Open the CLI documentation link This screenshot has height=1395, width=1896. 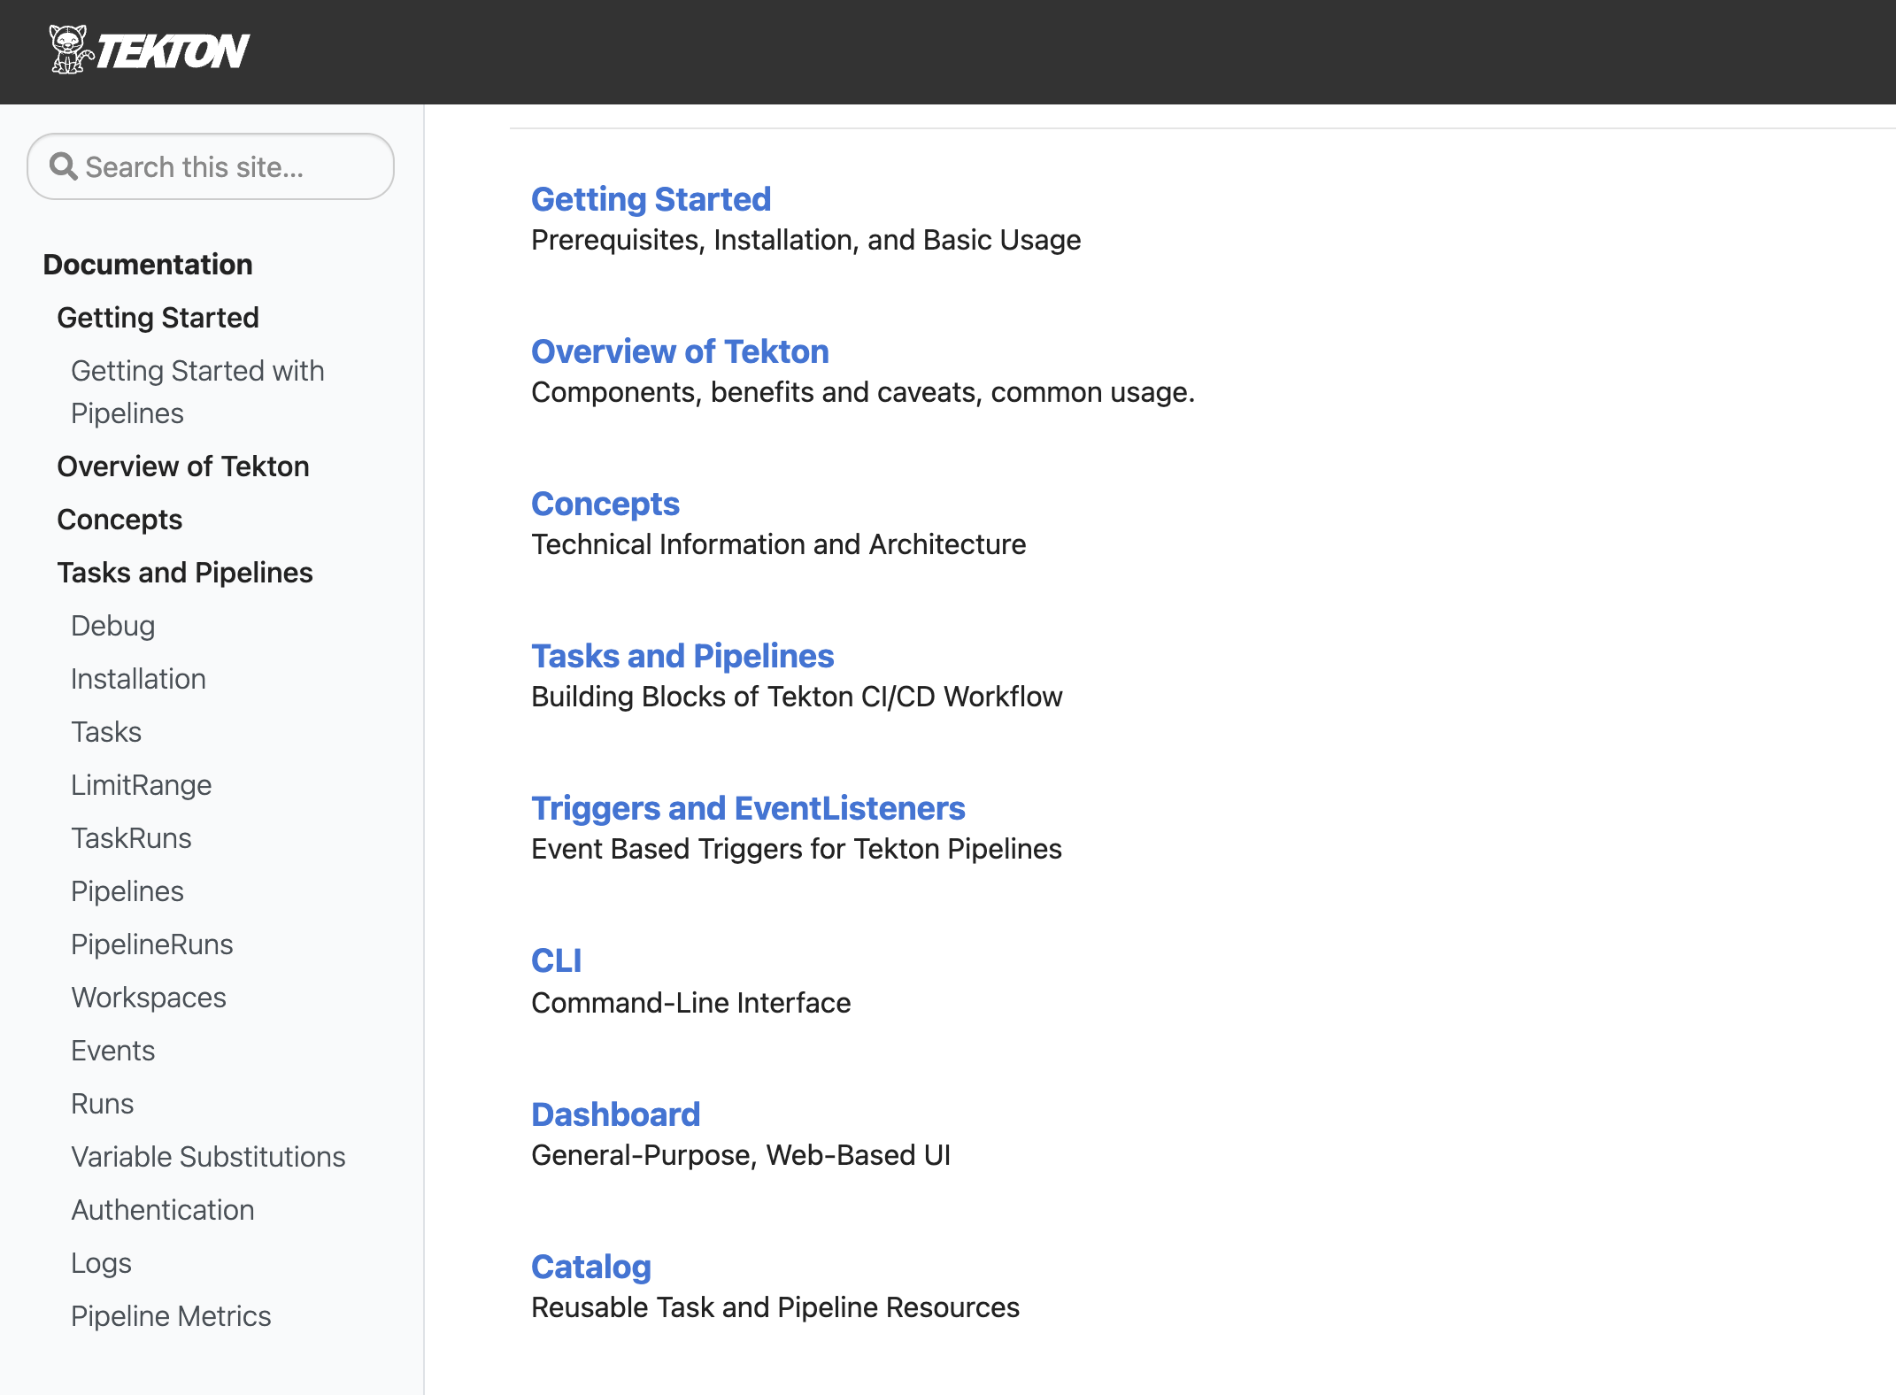556,960
